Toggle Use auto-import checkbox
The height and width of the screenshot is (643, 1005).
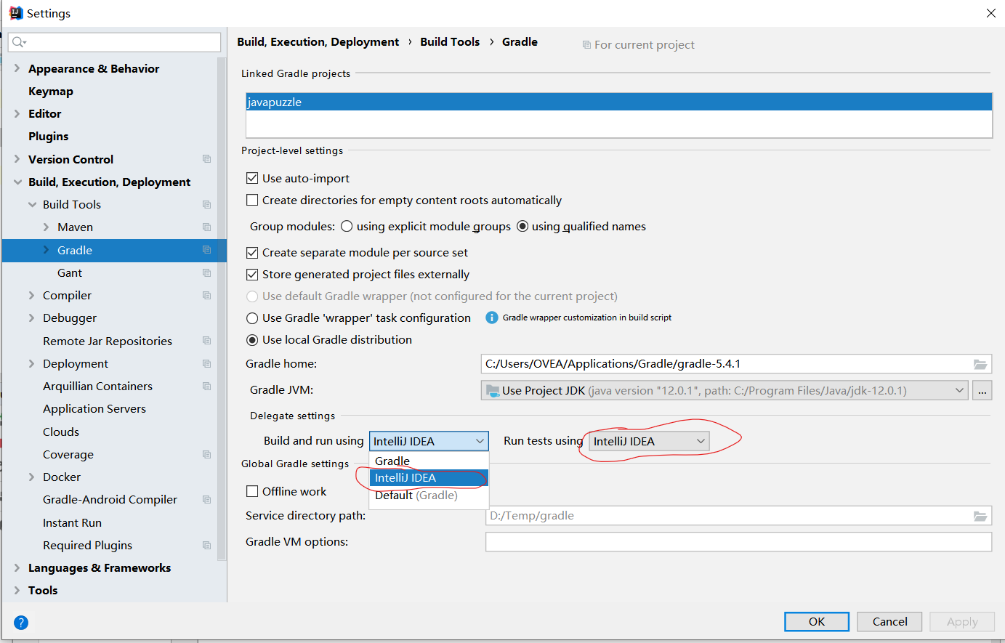[x=252, y=178]
